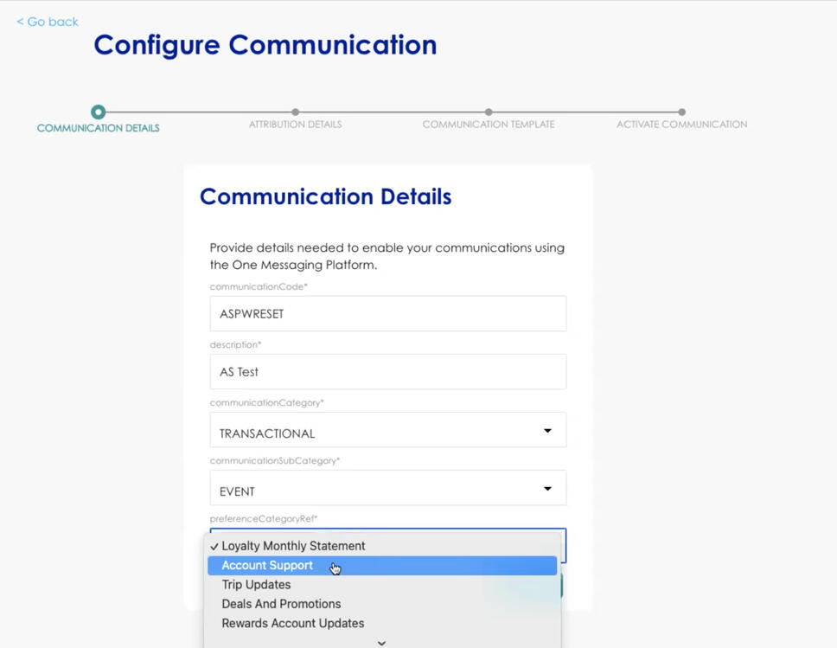837x648 pixels.
Task: Open the TRANSACTIONAL category dropdown arrow
Action: [x=547, y=431]
